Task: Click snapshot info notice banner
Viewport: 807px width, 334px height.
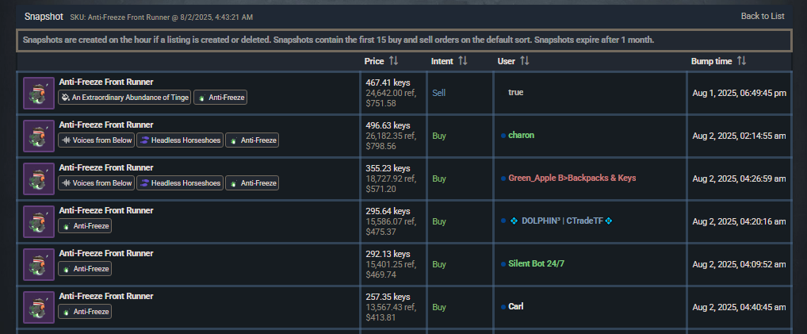Action: (403, 40)
